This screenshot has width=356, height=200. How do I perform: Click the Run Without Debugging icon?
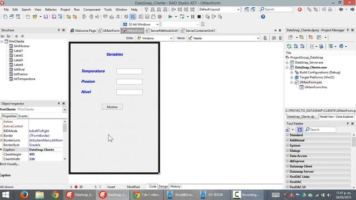point(182,17)
